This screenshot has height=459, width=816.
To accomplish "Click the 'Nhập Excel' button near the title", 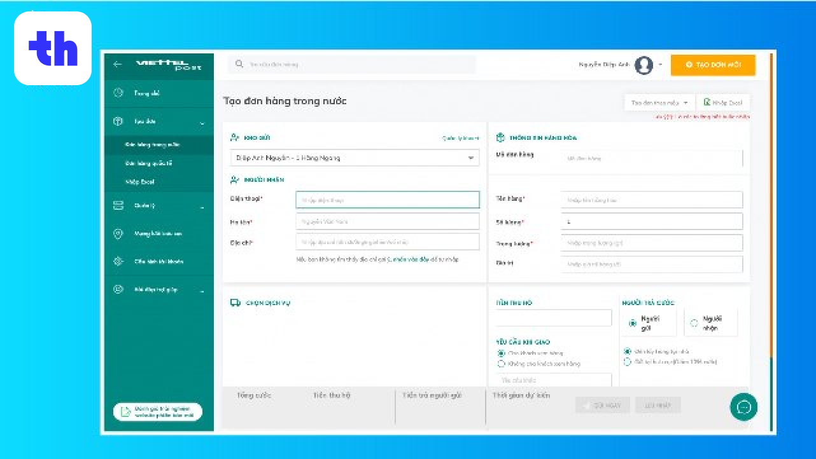I will [x=723, y=102].
